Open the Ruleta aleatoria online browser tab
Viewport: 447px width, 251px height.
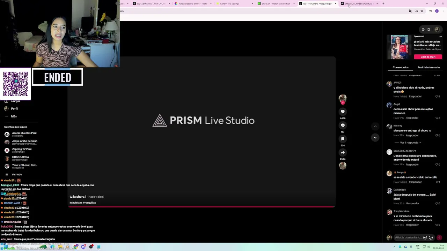192,3
